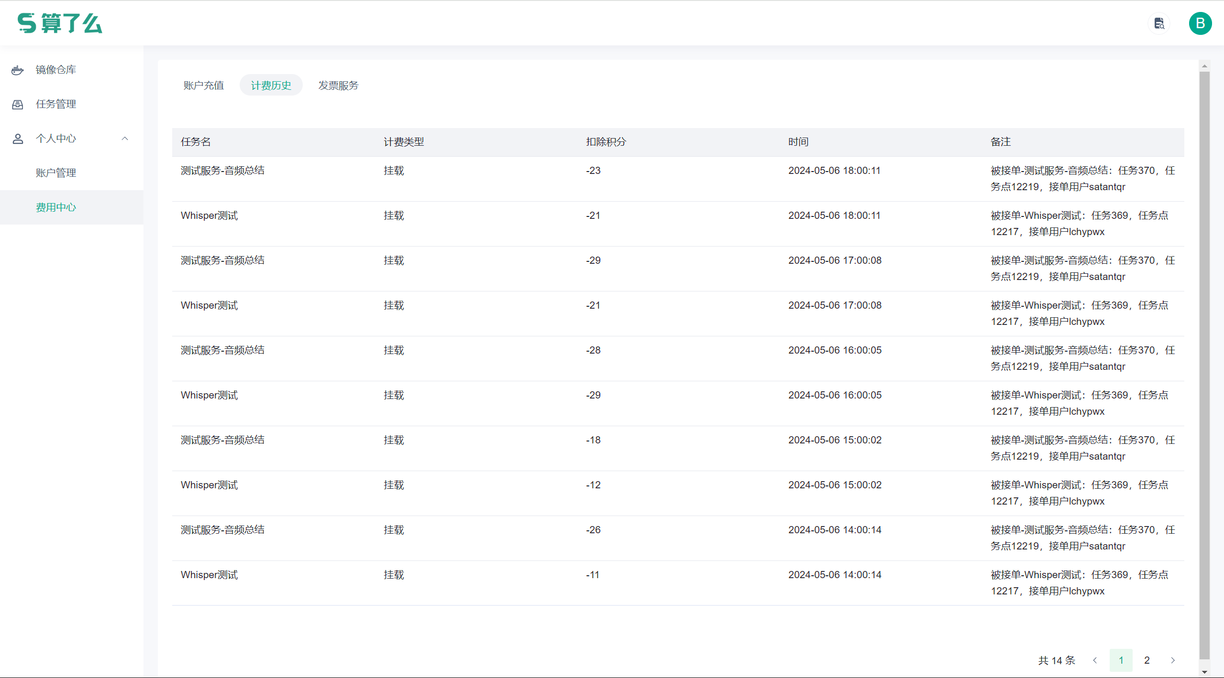Collapse the 个人中心 section

pyautogui.click(x=125, y=139)
